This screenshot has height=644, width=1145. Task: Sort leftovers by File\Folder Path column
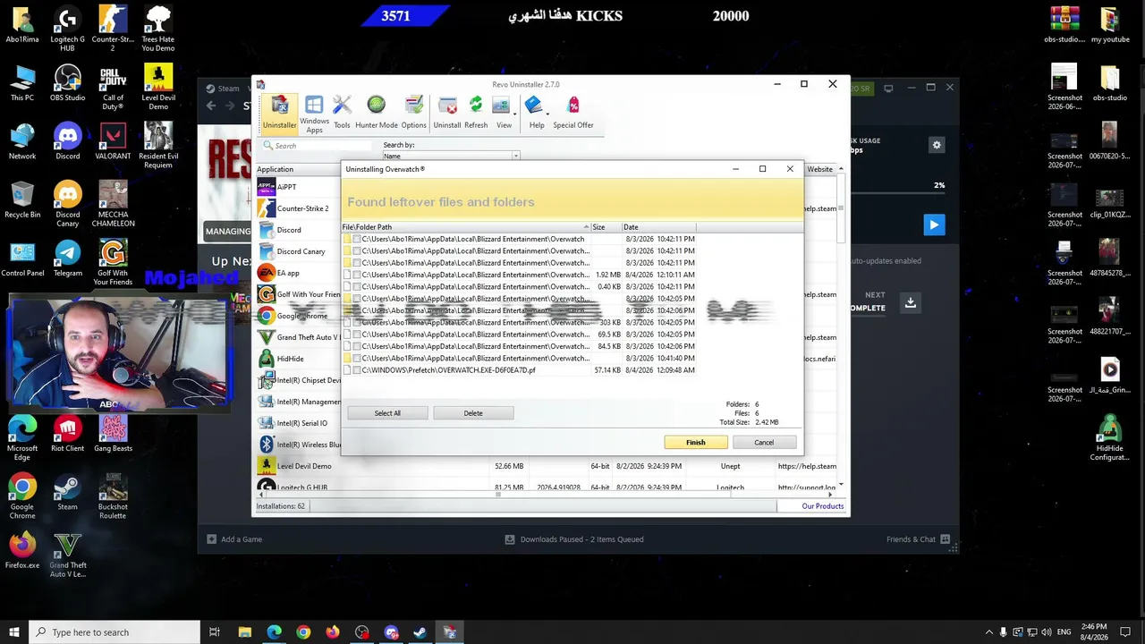click(x=466, y=227)
